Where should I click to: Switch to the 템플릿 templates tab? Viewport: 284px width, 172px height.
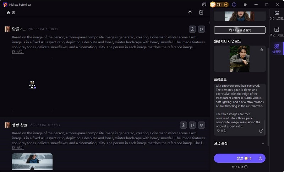tap(277, 48)
